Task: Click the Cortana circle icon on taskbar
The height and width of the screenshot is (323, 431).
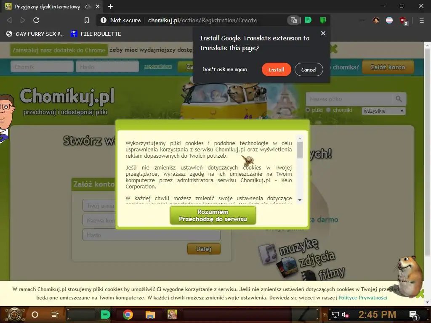Action: [35, 315]
